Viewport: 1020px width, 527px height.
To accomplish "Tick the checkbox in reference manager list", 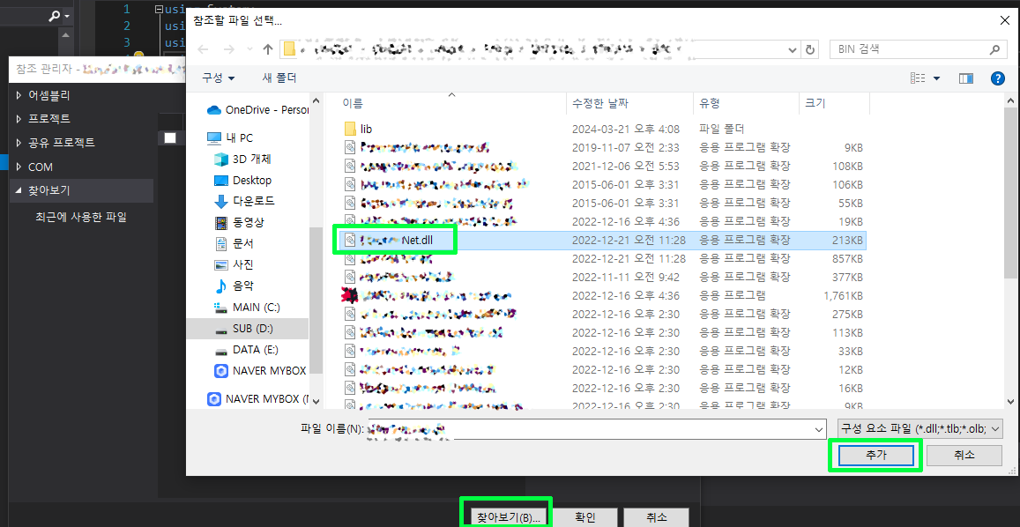I will [170, 138].
